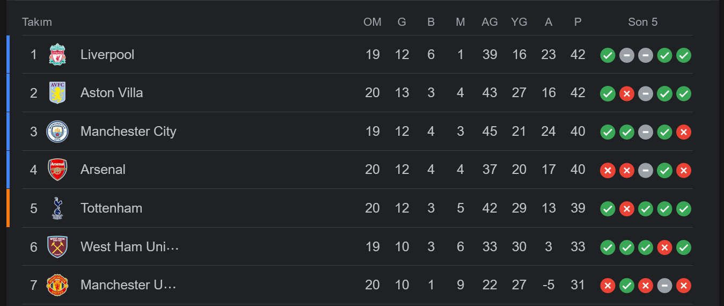Image resolution: width=724 pixels, height=306 pixels.
Task: Click the Liverpool club crest
Action: tap(57, 55)
